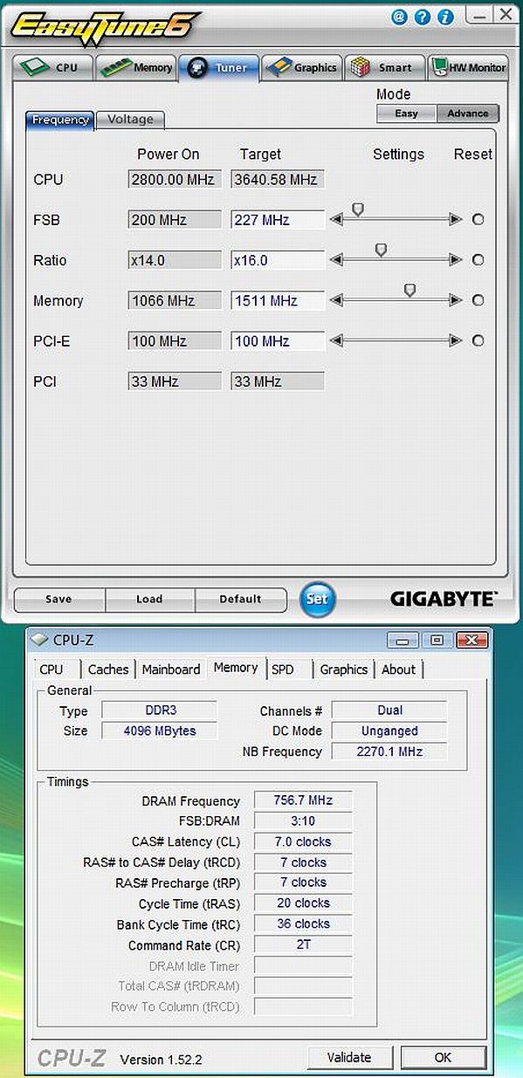This screenshot has width=523, height=1078.
Task: Click the info icon in the title bar
Action: (x=444, y=16)
